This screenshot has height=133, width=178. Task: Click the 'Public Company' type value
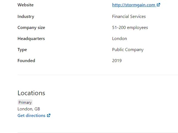pyautogui.click(x=128, y=50)
